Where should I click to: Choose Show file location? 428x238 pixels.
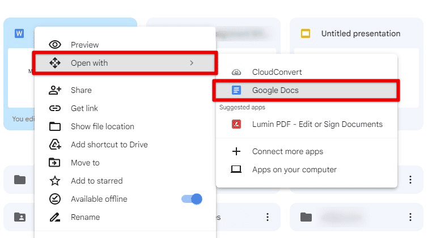click(x=125, y=126)
